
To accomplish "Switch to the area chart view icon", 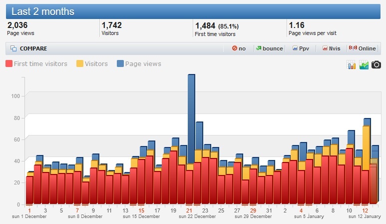I will click(x=364, y=65).
